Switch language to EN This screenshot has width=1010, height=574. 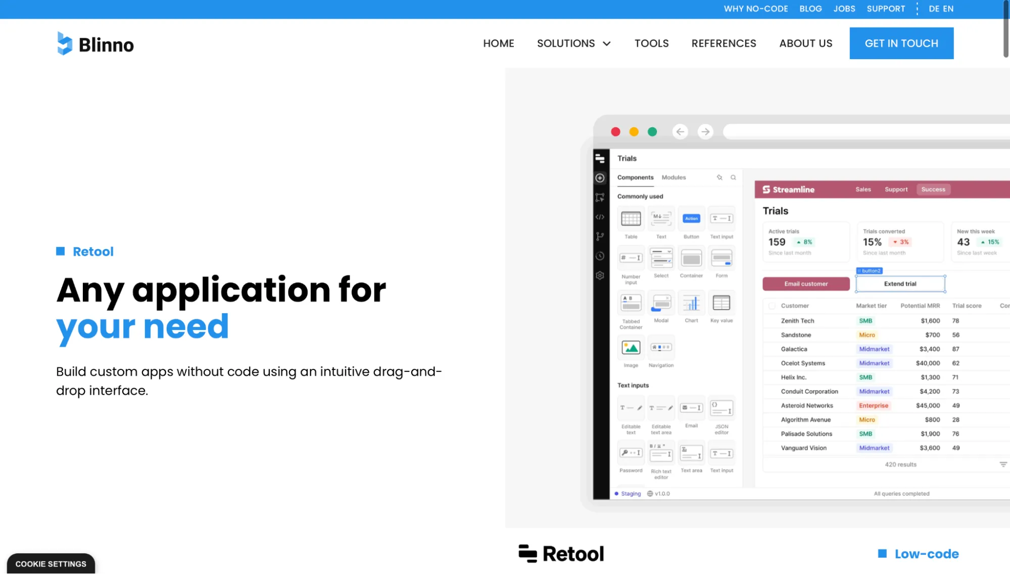[x=948, y=9]
